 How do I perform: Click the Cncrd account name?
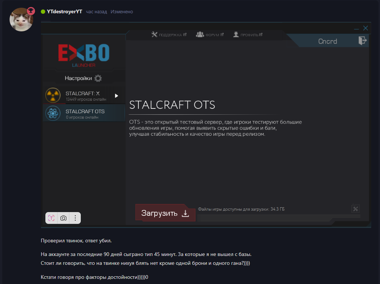tap(327, 41)
